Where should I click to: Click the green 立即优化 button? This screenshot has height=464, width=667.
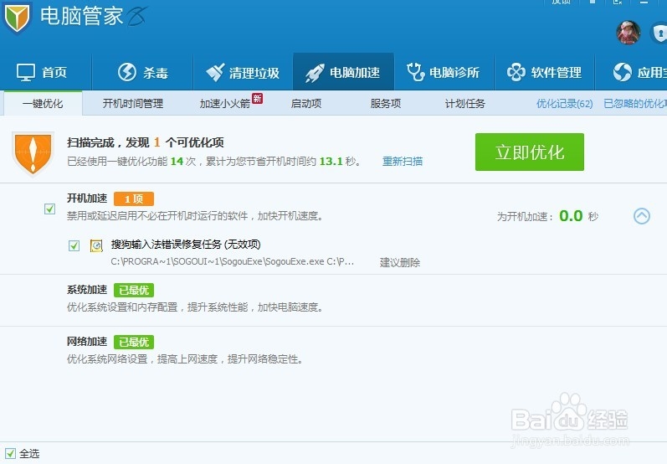coord(529,152)
